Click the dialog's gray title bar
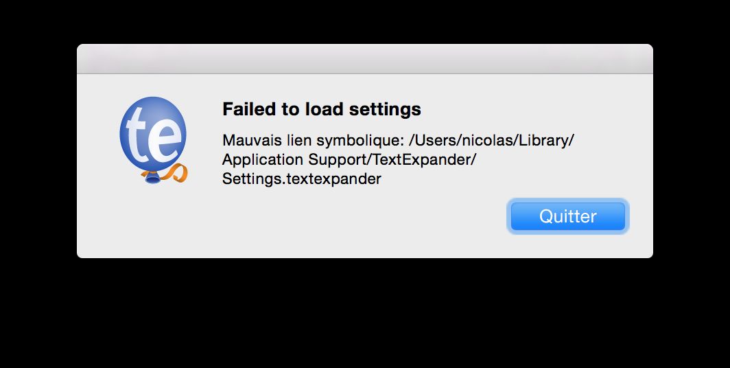This screenshot has height=368, width=730. pos(365,58)
